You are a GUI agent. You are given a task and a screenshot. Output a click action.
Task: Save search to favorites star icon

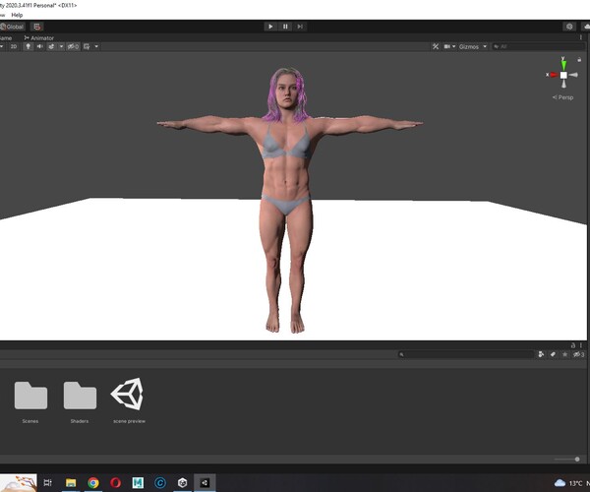tap(564, 354)
